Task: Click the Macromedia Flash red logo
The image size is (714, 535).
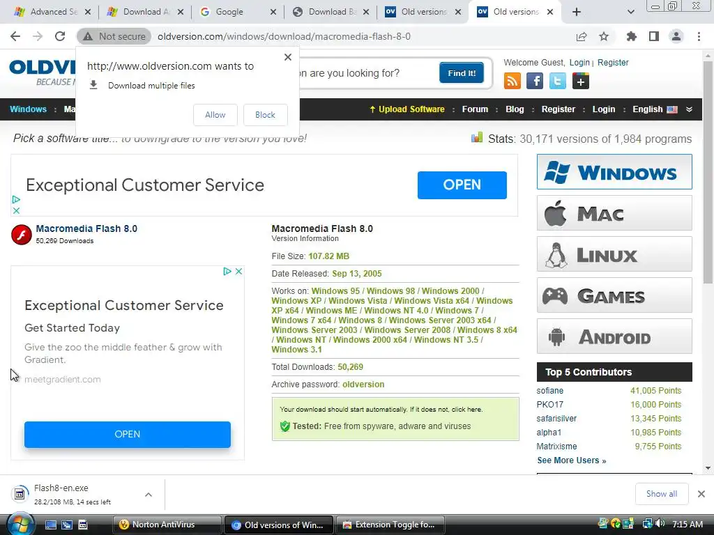Action: click(22, 235)
